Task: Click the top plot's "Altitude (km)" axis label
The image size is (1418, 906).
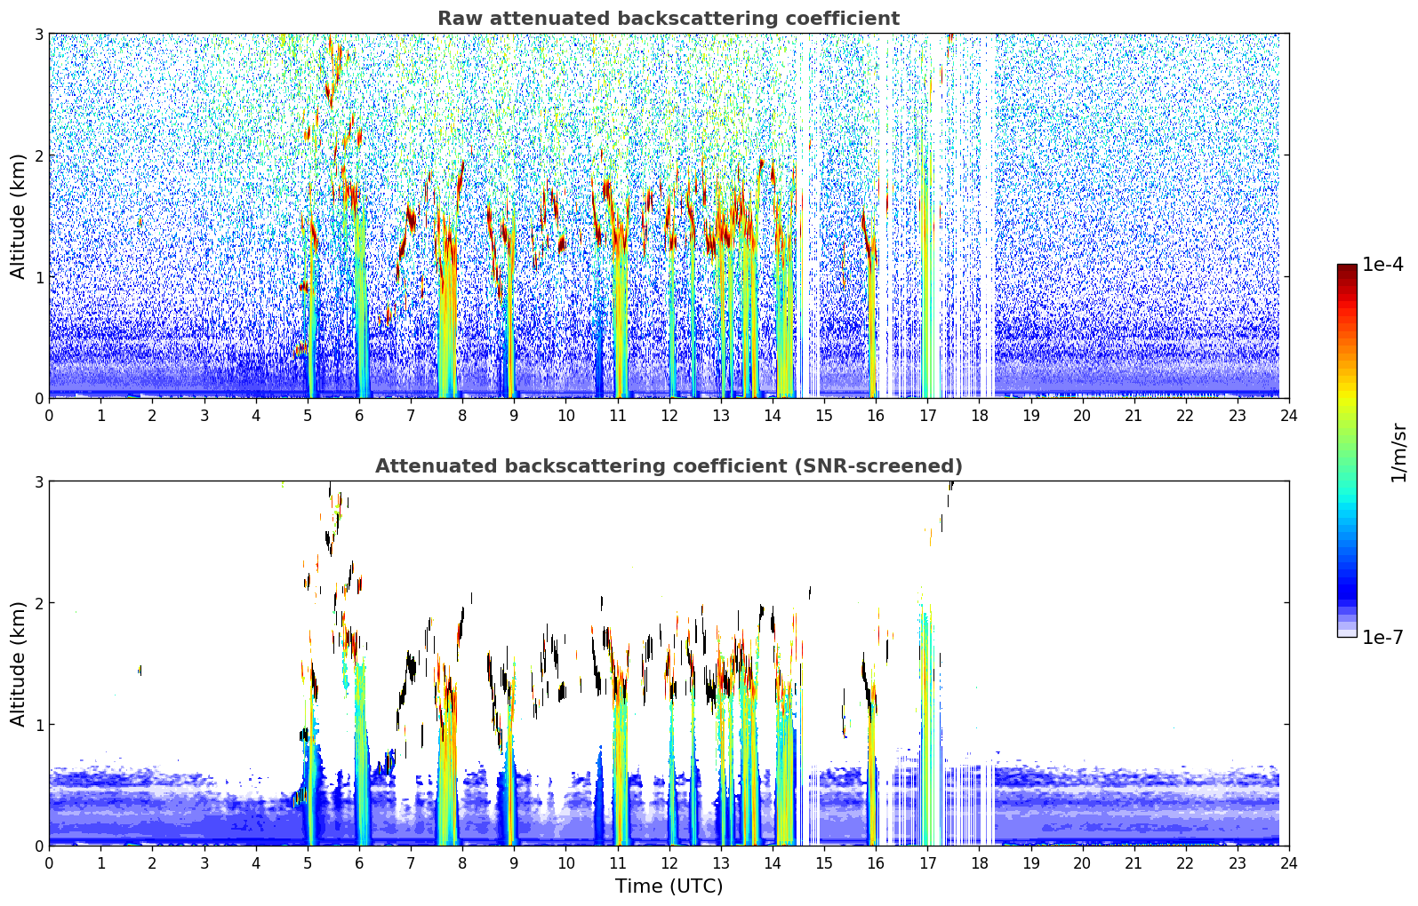Action: (x=18, y=216)
